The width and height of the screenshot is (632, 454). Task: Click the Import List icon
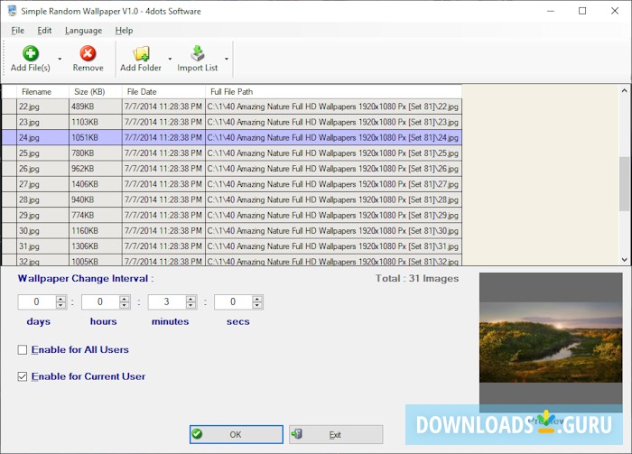point(197,53)
